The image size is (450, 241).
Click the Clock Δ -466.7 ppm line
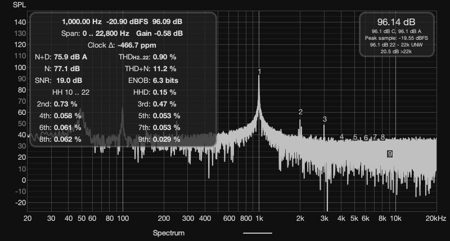point(122,45)
